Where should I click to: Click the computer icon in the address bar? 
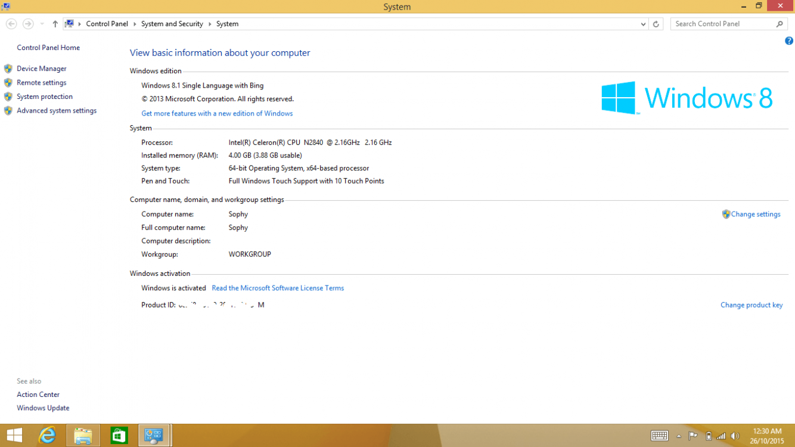tap(69, 24)
